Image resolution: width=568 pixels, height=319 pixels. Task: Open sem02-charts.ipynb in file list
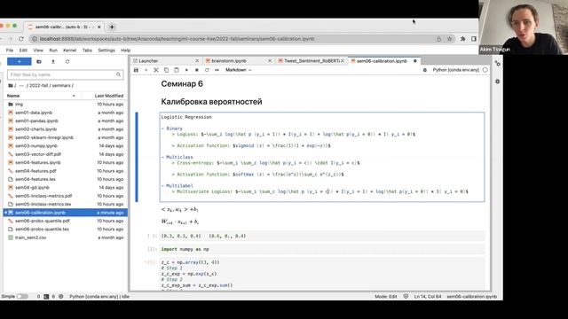point(65,129)
